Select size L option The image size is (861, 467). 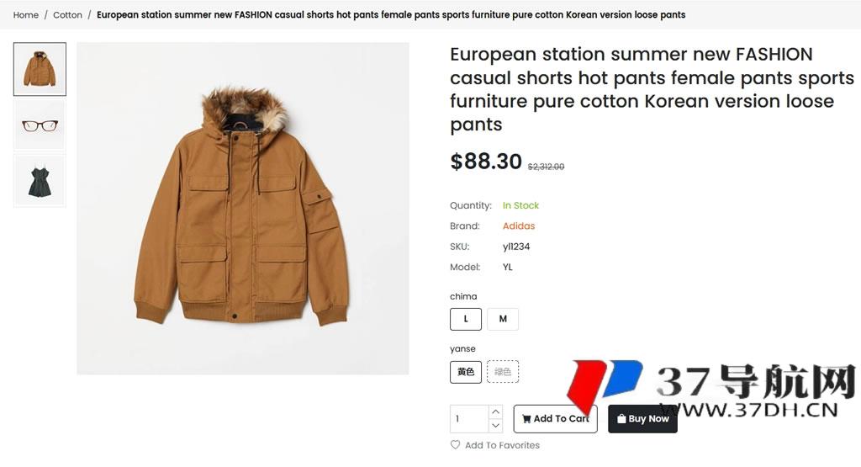click(x=466, y=319)
